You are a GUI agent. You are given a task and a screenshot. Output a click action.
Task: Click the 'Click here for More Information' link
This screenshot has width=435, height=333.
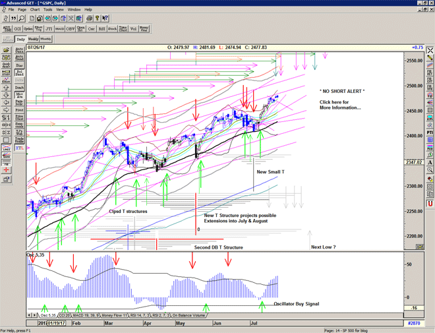[340, 105]
